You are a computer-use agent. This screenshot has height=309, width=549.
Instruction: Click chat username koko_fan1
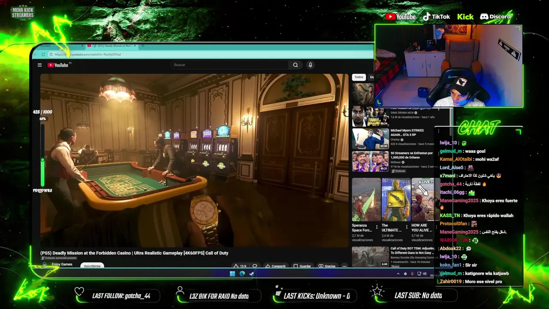(x=450, y=265)
